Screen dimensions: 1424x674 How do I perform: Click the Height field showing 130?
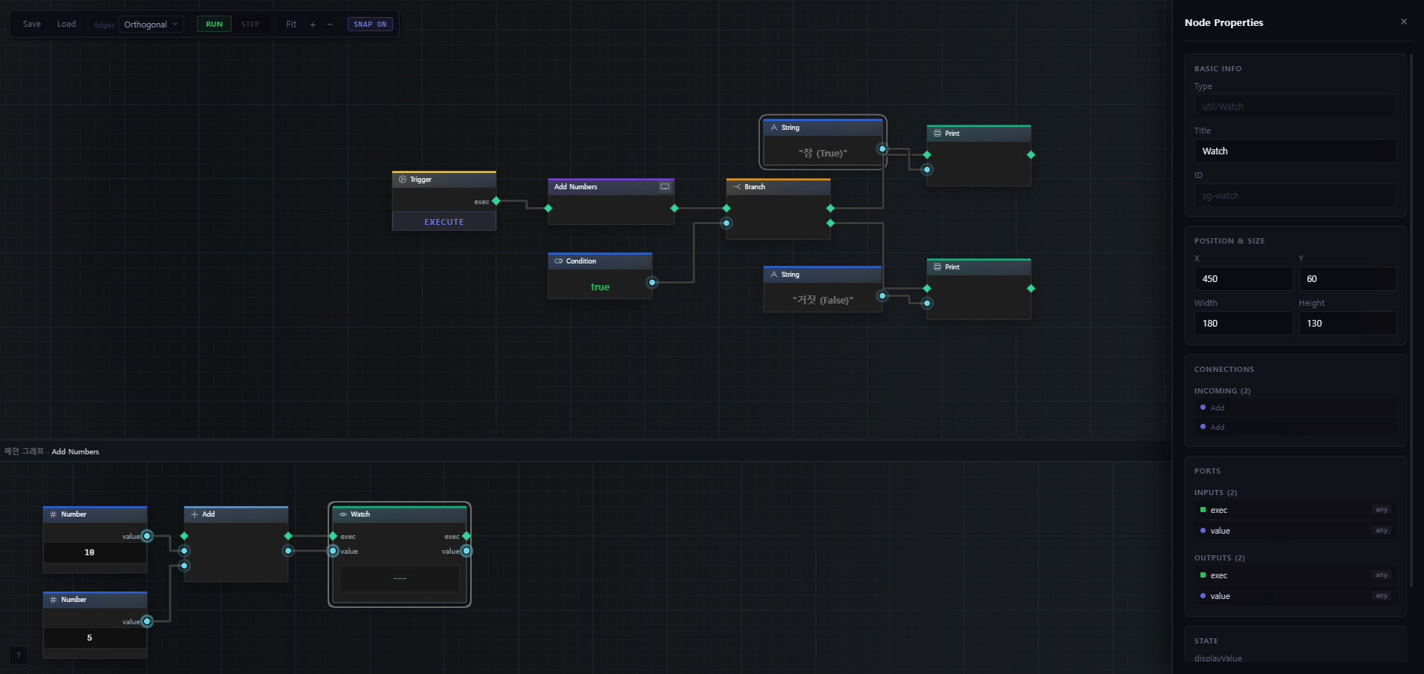click(1347, 324)
